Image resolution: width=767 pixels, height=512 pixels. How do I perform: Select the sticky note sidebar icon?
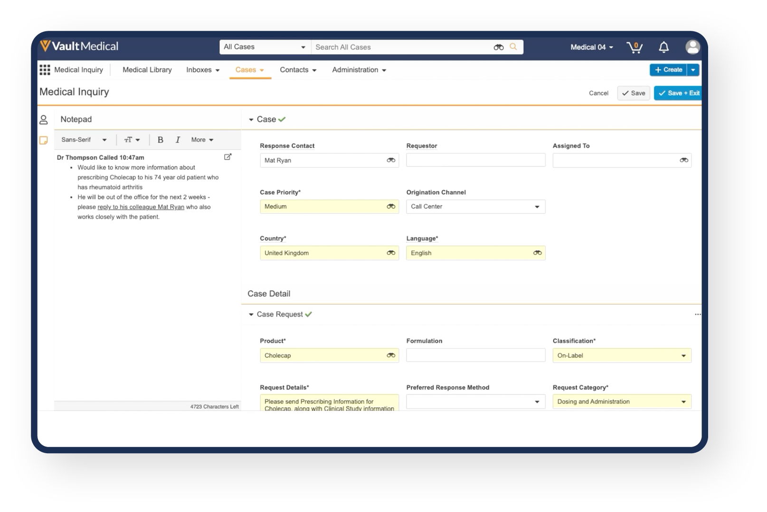click(44, 140)
